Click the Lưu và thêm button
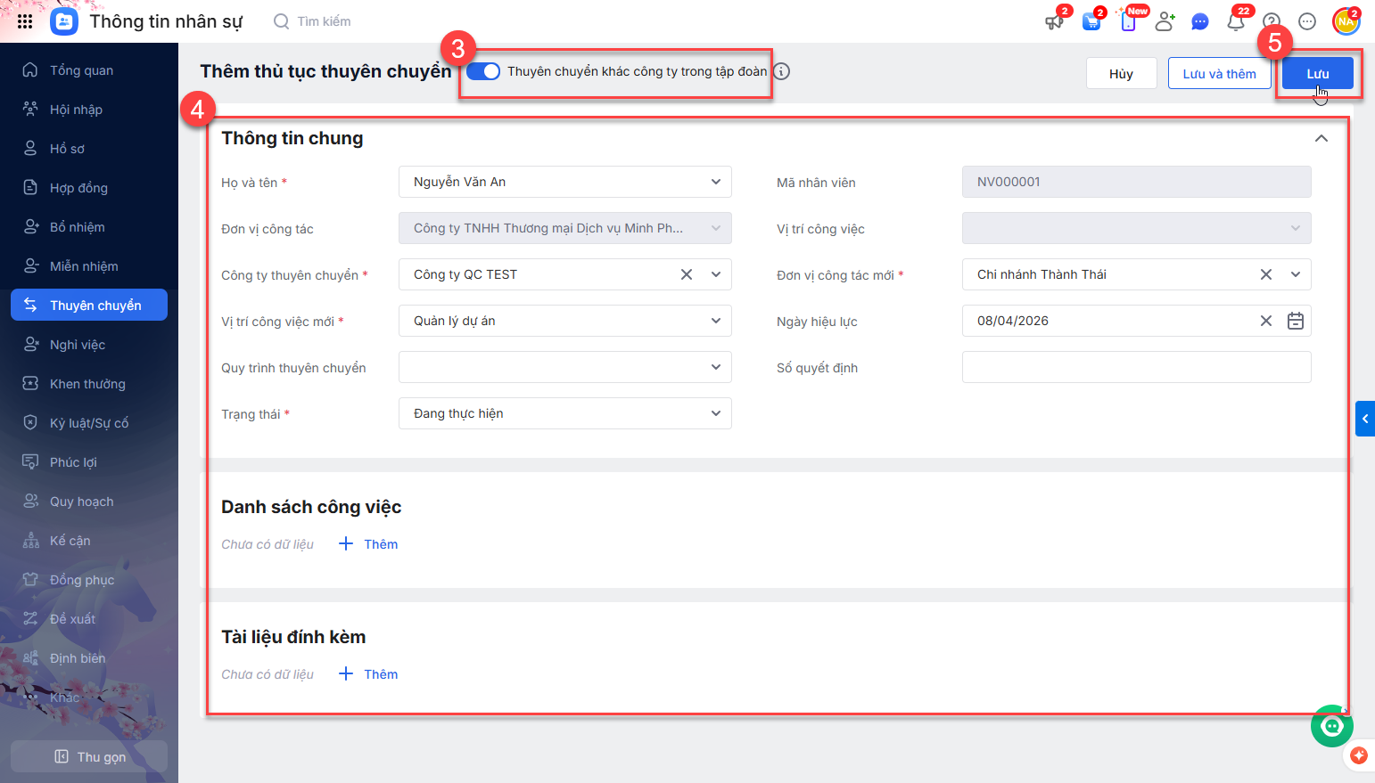Viewport: 1375px width, 783px height. 1219,74
